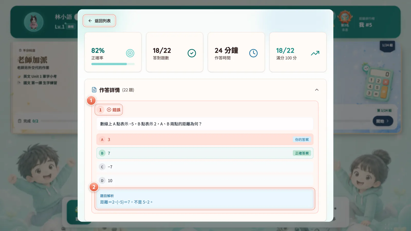Image resolution: width=411 pixels, height=231 pixels.
Task: Click the 正確答案 tag
Action: pos(302,153)
